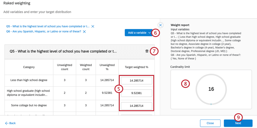Select the Category column header
Image resolution: width=257 pixels, height=128 pixels.
[29, 67]
